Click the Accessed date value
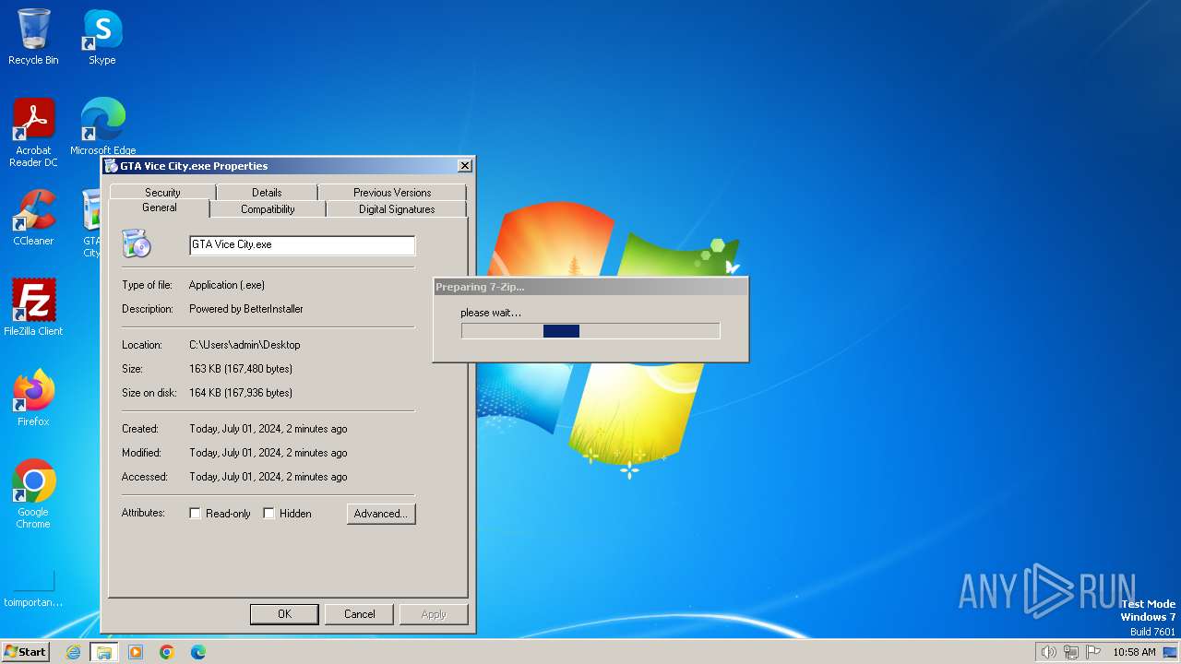The image size is (1181, 664). click(x=268, y=477)
